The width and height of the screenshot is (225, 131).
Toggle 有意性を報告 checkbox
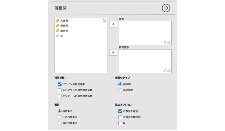[x=120, y=111]
